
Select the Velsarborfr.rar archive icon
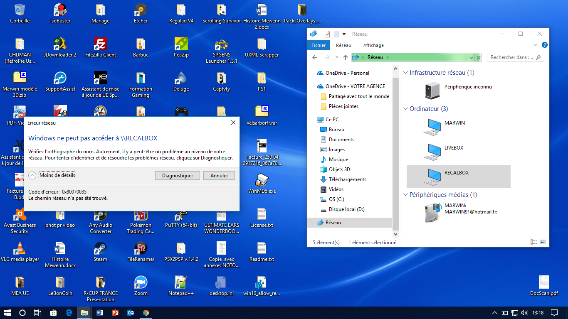click(262, 115)
